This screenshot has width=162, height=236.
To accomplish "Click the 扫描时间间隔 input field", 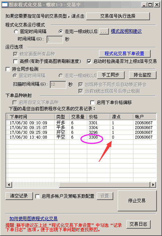I will click(x=58, y=85).
